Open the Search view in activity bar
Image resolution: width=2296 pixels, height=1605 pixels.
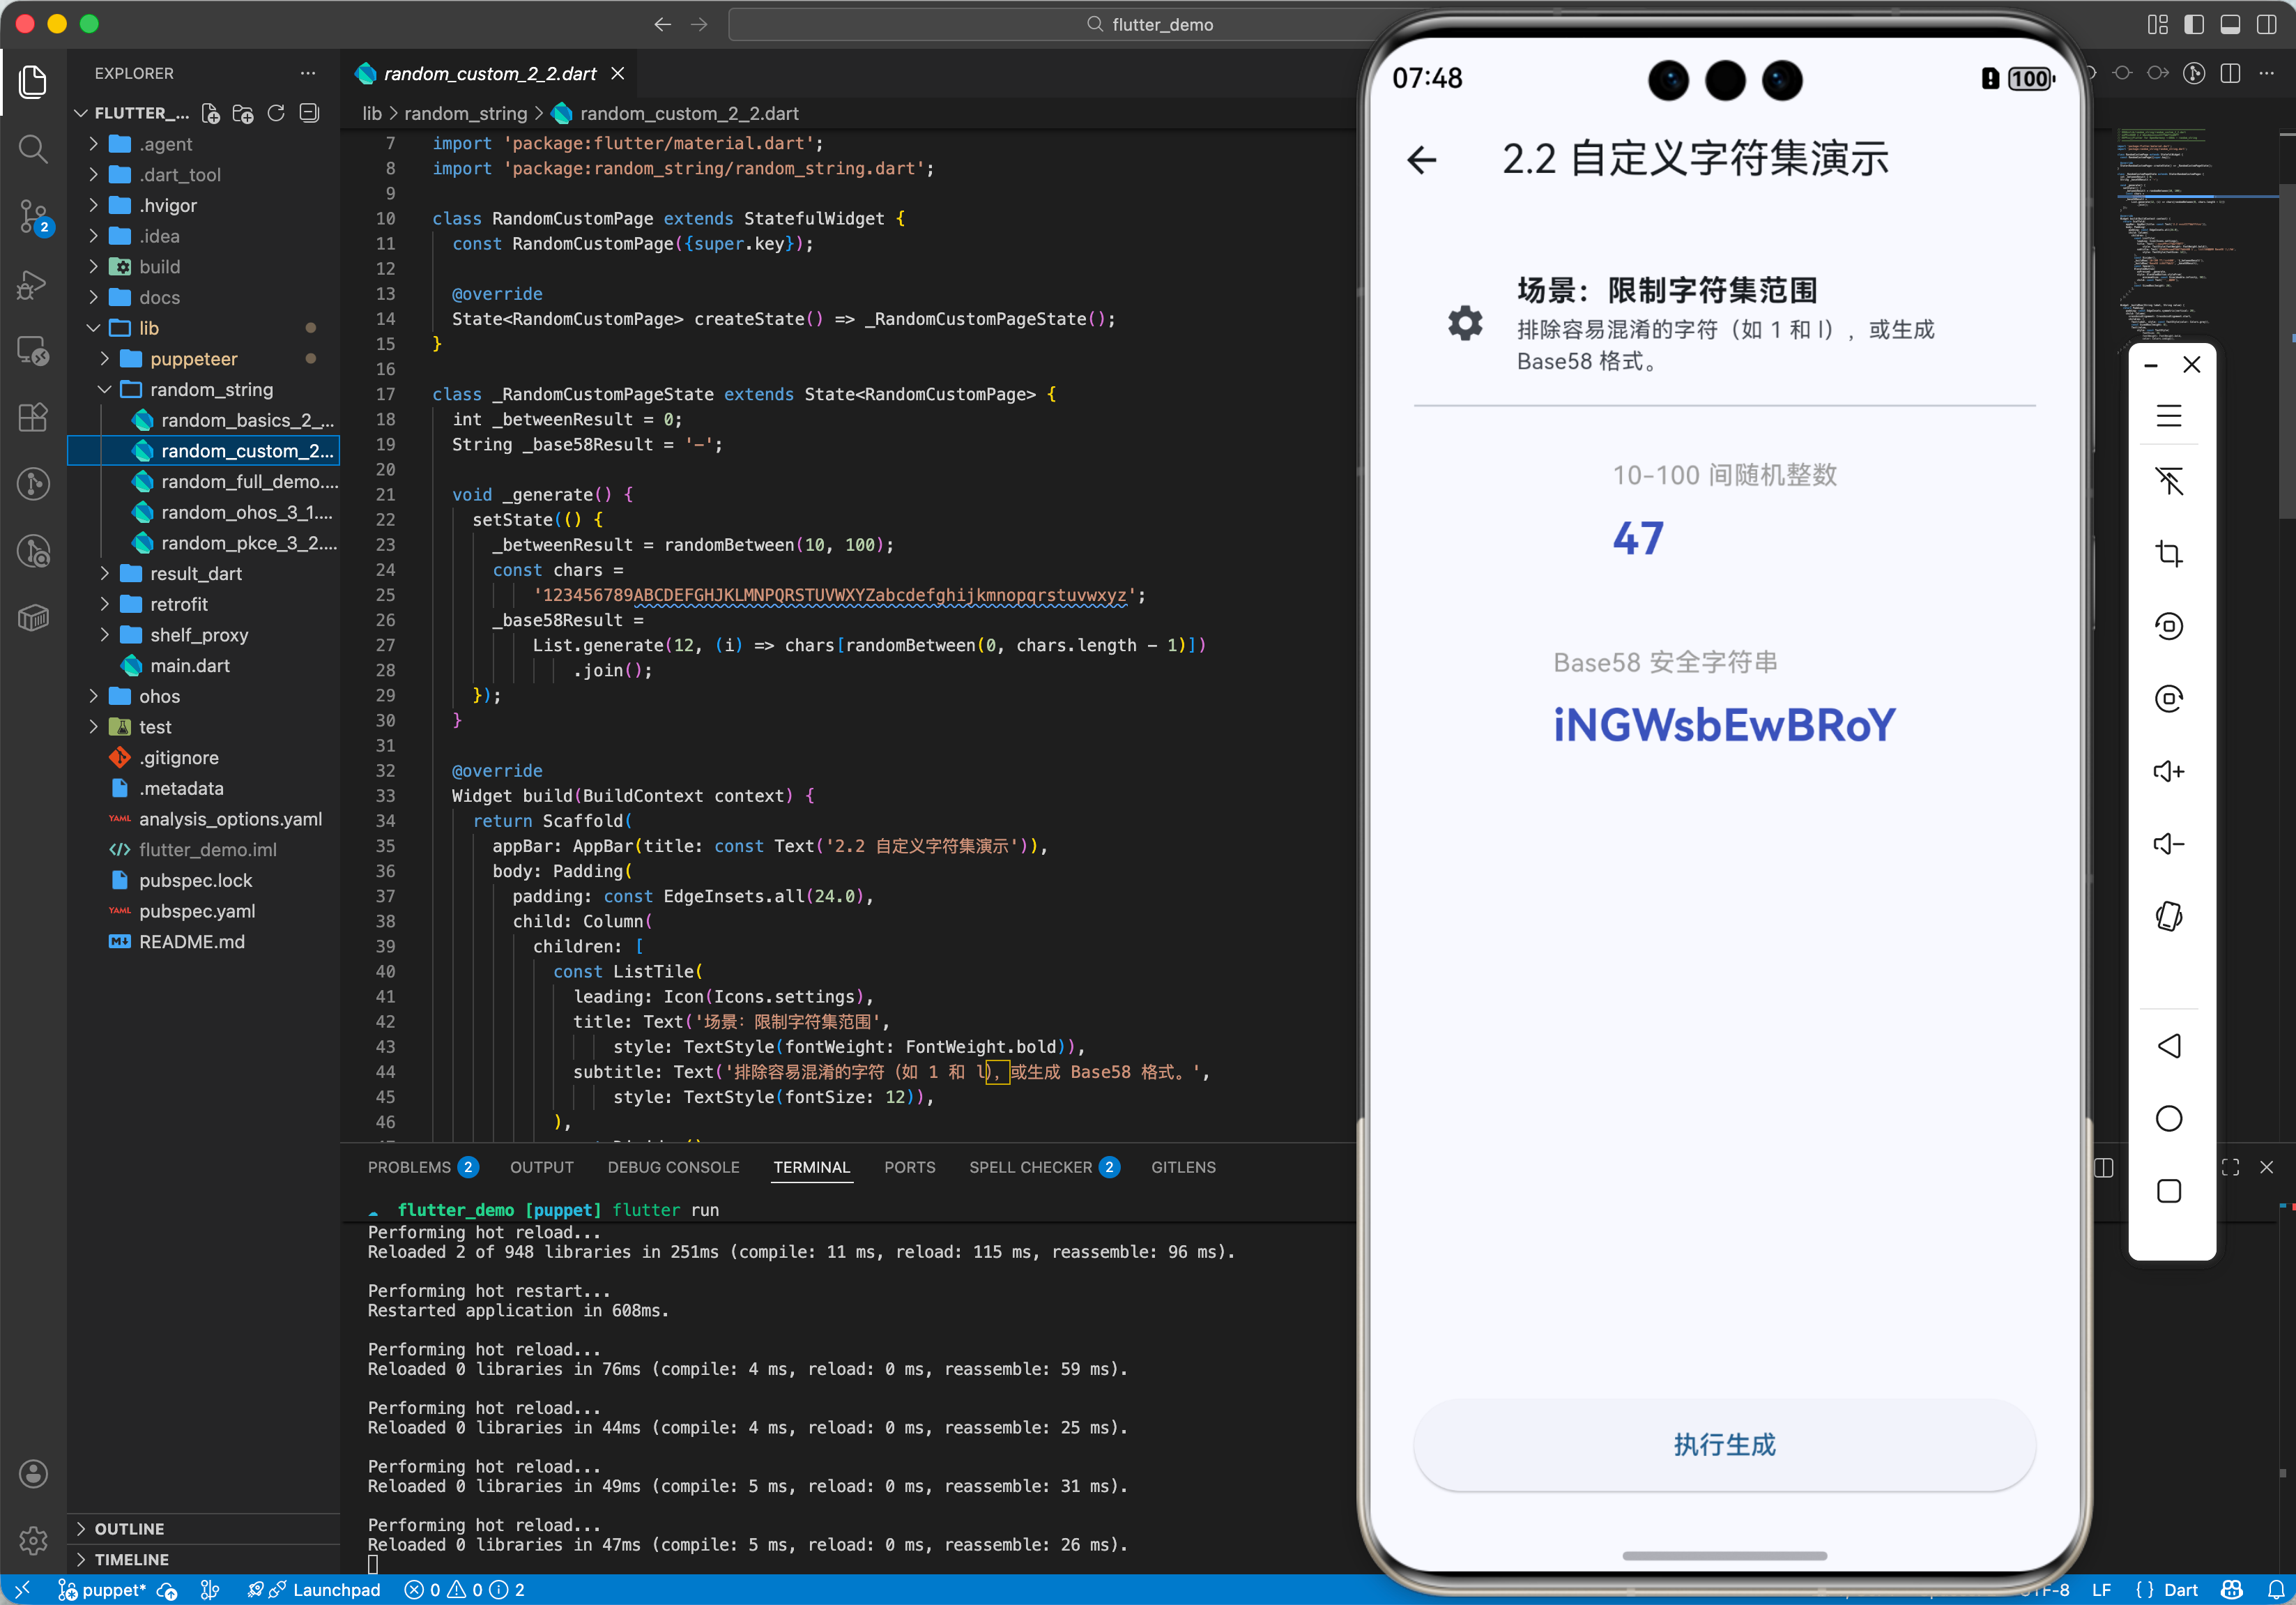click(33, 149)
